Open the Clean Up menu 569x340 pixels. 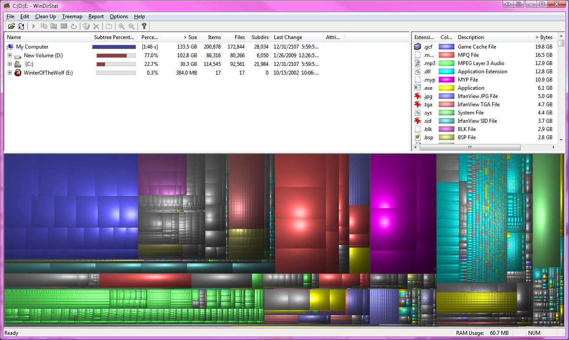coord(45,16)
